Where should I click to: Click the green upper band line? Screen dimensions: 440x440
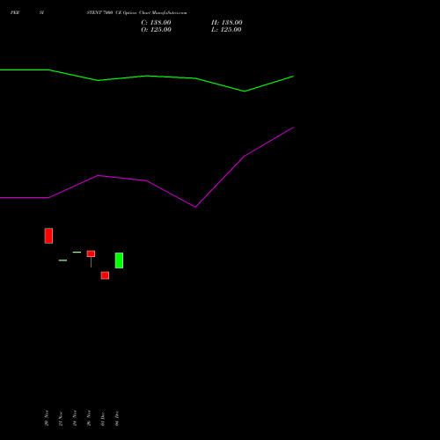click(x=147, y=77)
